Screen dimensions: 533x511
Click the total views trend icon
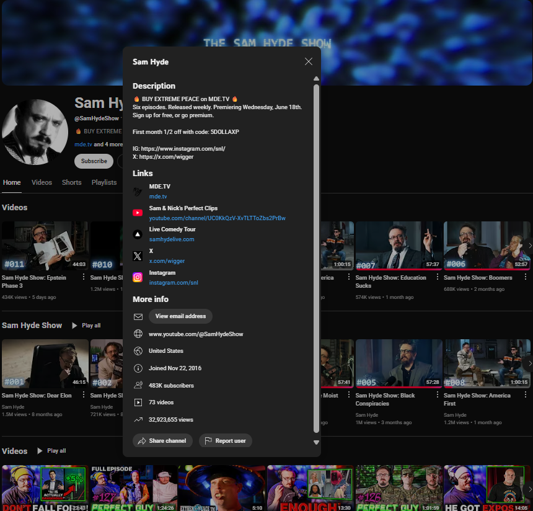(137, 419)
